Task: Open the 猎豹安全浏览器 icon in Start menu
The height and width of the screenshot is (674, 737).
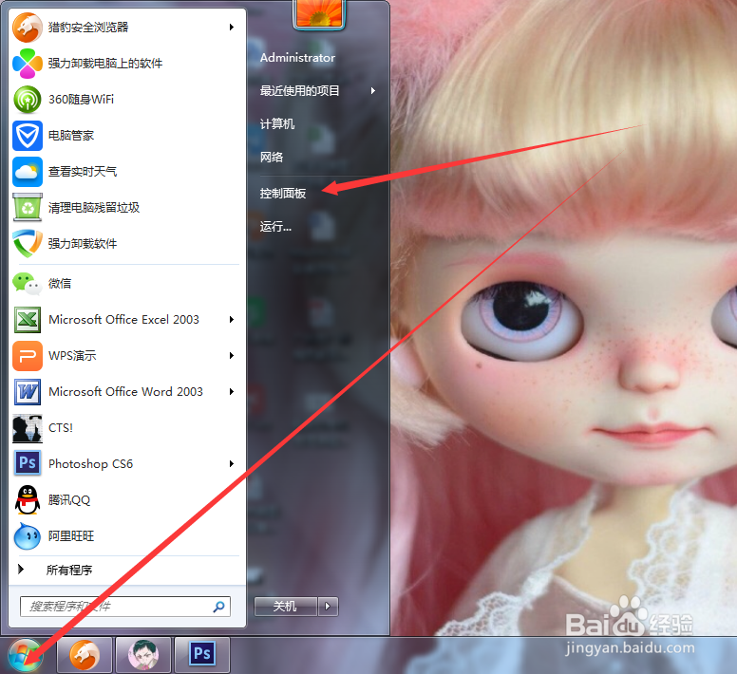Action: click(28, 28)
